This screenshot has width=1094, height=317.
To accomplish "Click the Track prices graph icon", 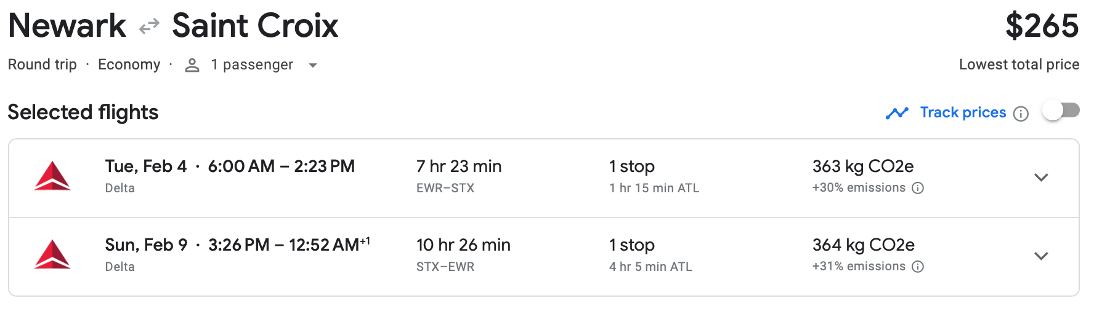I will [x=897, y=113].
